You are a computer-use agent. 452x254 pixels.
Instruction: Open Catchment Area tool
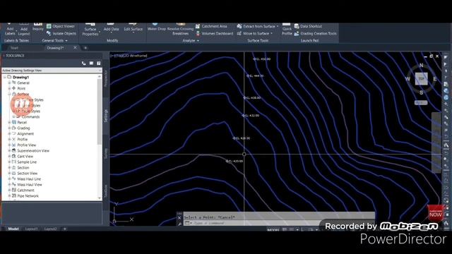(211, 26)
